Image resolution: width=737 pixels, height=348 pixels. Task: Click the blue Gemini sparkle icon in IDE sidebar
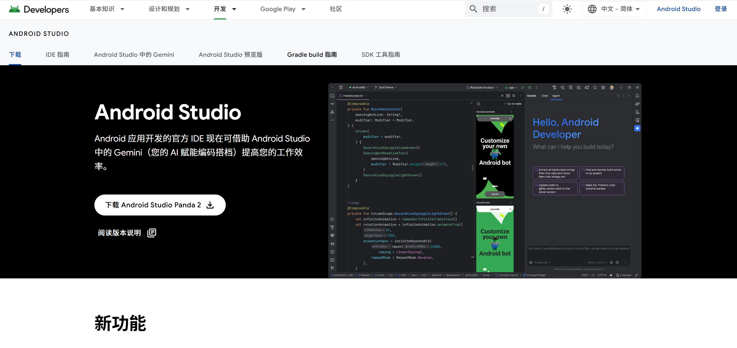[x=637, y=128]
